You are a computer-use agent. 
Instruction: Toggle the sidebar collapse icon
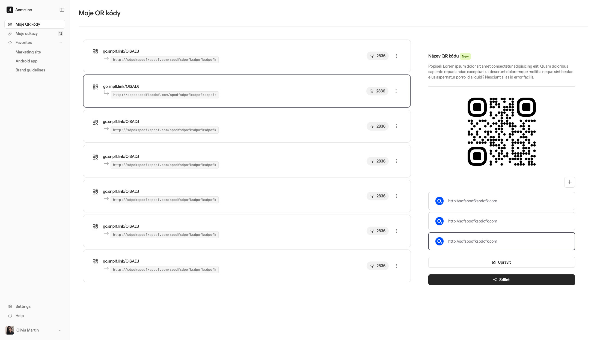pos(62,10)
